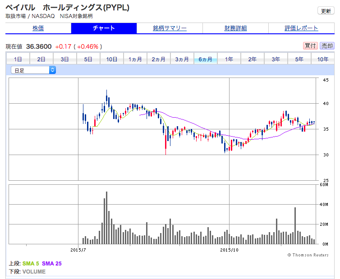Click the 2015/7 axis label

78,250
